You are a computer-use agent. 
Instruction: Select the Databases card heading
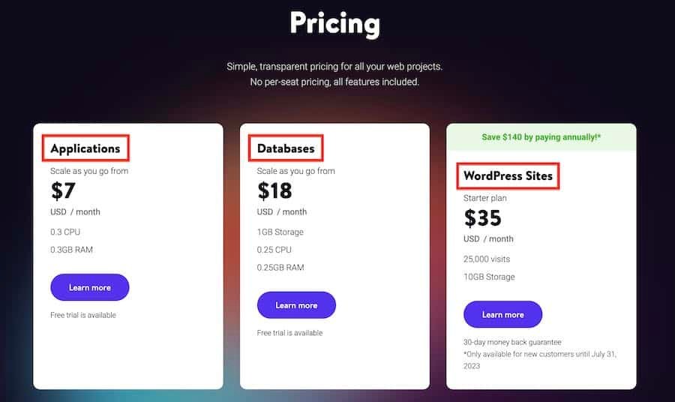tap(286, 148)
